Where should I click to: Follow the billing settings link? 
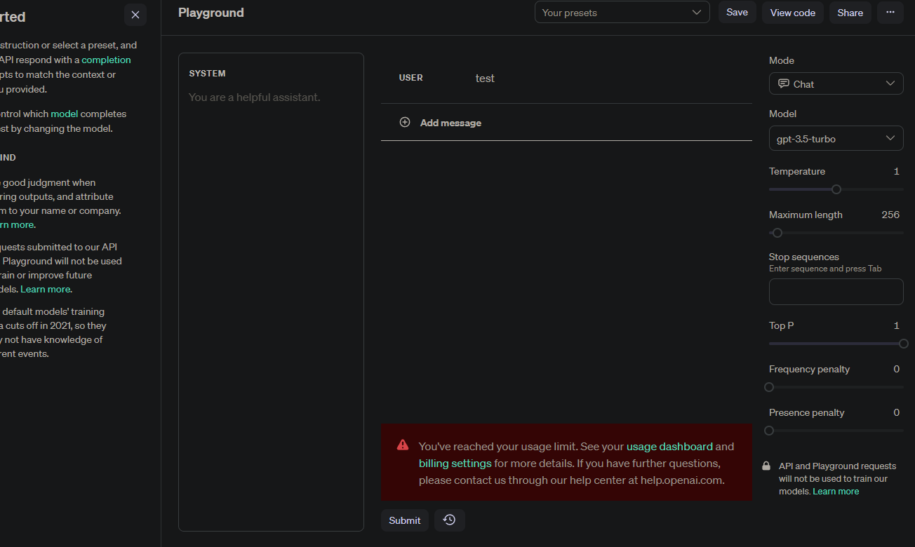point(455,463)
